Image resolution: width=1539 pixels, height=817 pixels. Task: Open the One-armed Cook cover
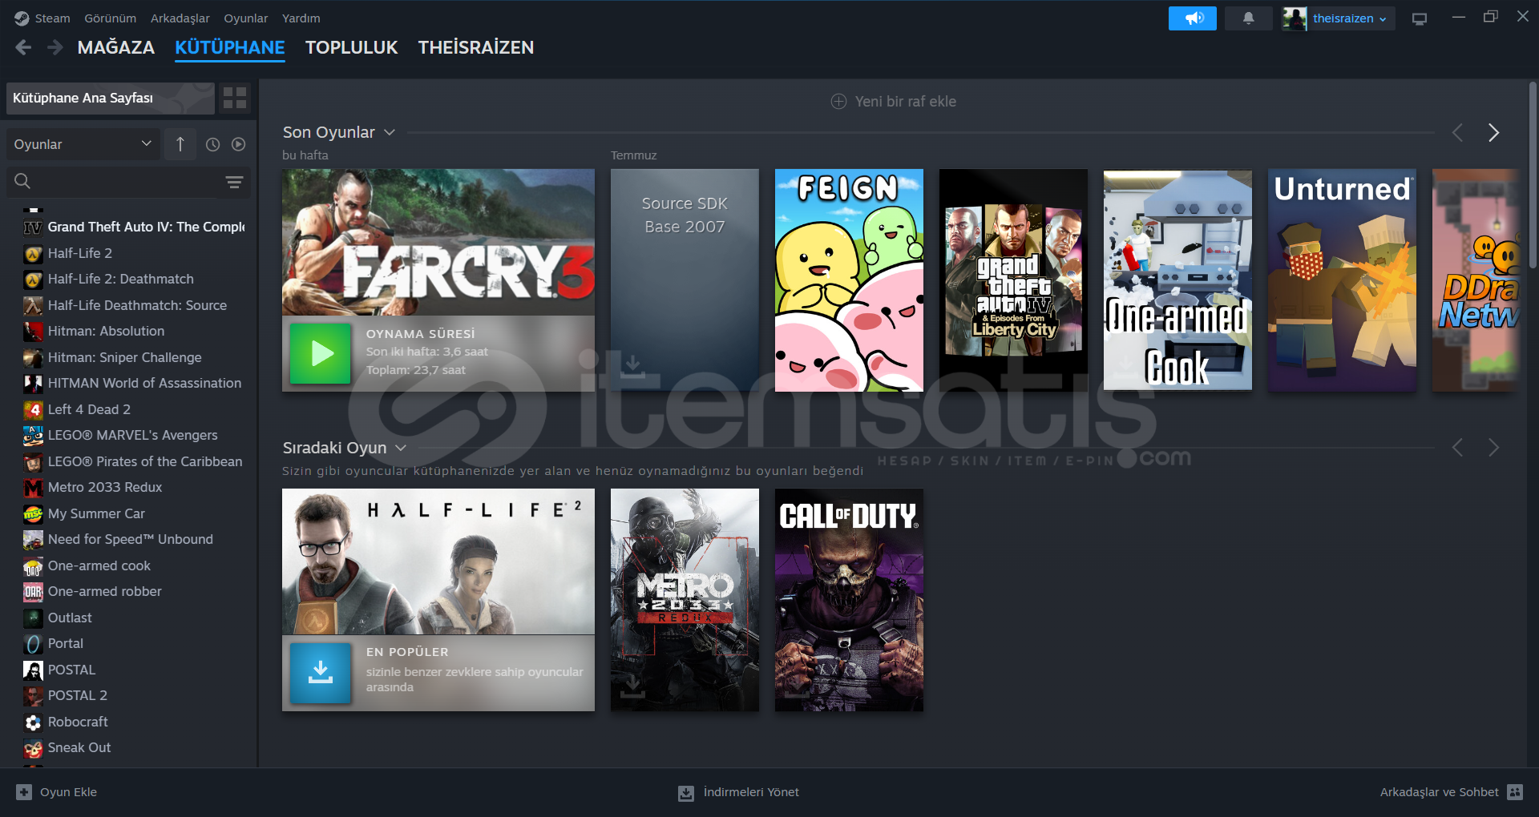[1177, 280]
